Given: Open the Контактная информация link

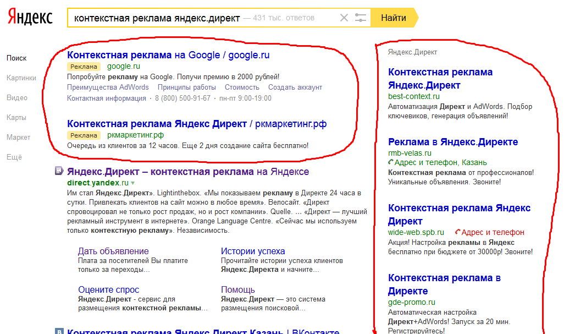Looking at the screenshot, I should [106, 98].
